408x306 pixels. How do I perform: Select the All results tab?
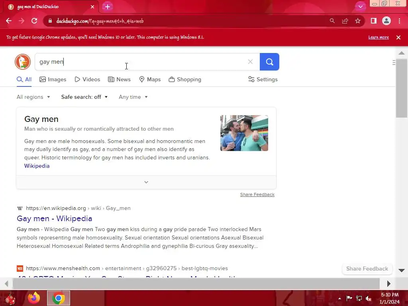(x=24, y=79)
